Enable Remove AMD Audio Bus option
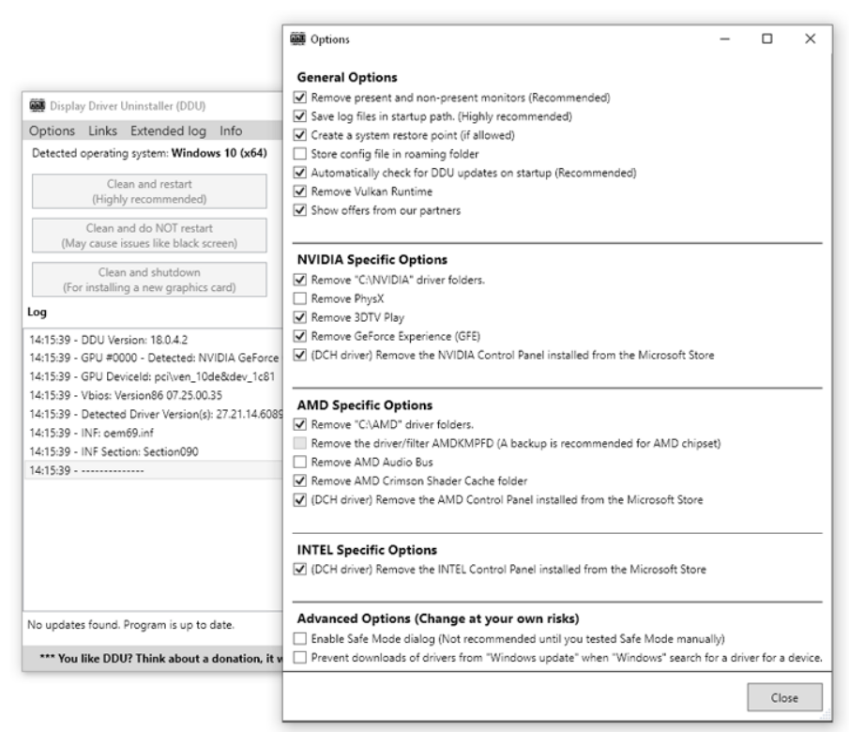 click(x=300, y=463)
